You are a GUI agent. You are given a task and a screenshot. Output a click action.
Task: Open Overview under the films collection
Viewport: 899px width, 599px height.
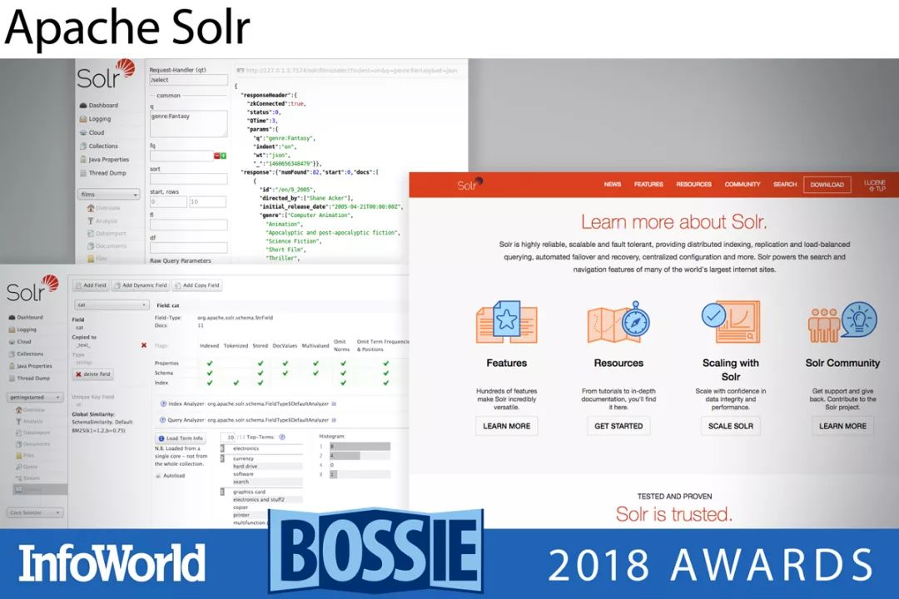104,208
